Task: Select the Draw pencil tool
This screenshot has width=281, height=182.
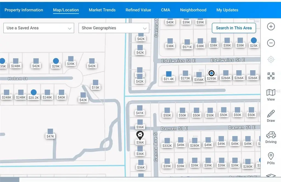Action: pos(271,116)
